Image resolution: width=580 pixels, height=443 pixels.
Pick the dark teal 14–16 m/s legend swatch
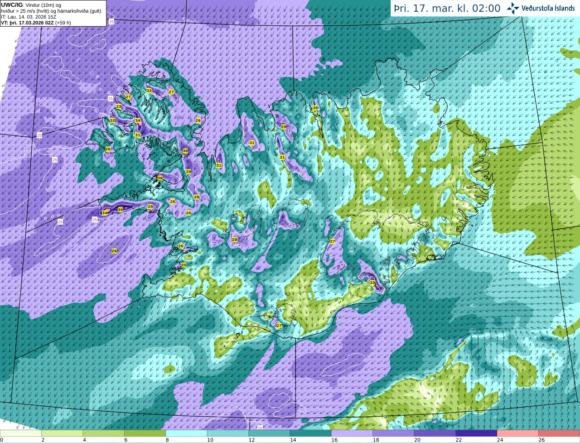pyautogui.click(x=311, y=433)
